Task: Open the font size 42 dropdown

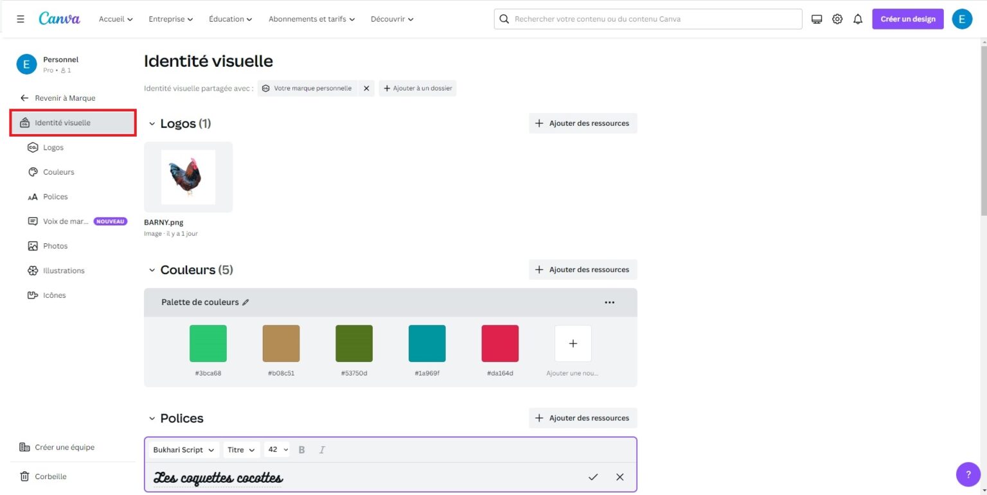Action: point(276,449)
